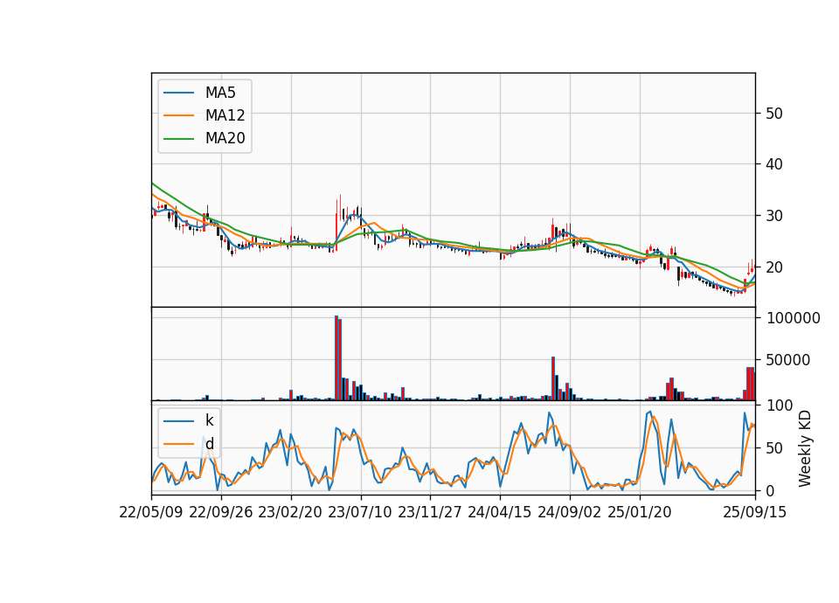
Task: Click the date label 25/09/15
Action: click(755, 512)
